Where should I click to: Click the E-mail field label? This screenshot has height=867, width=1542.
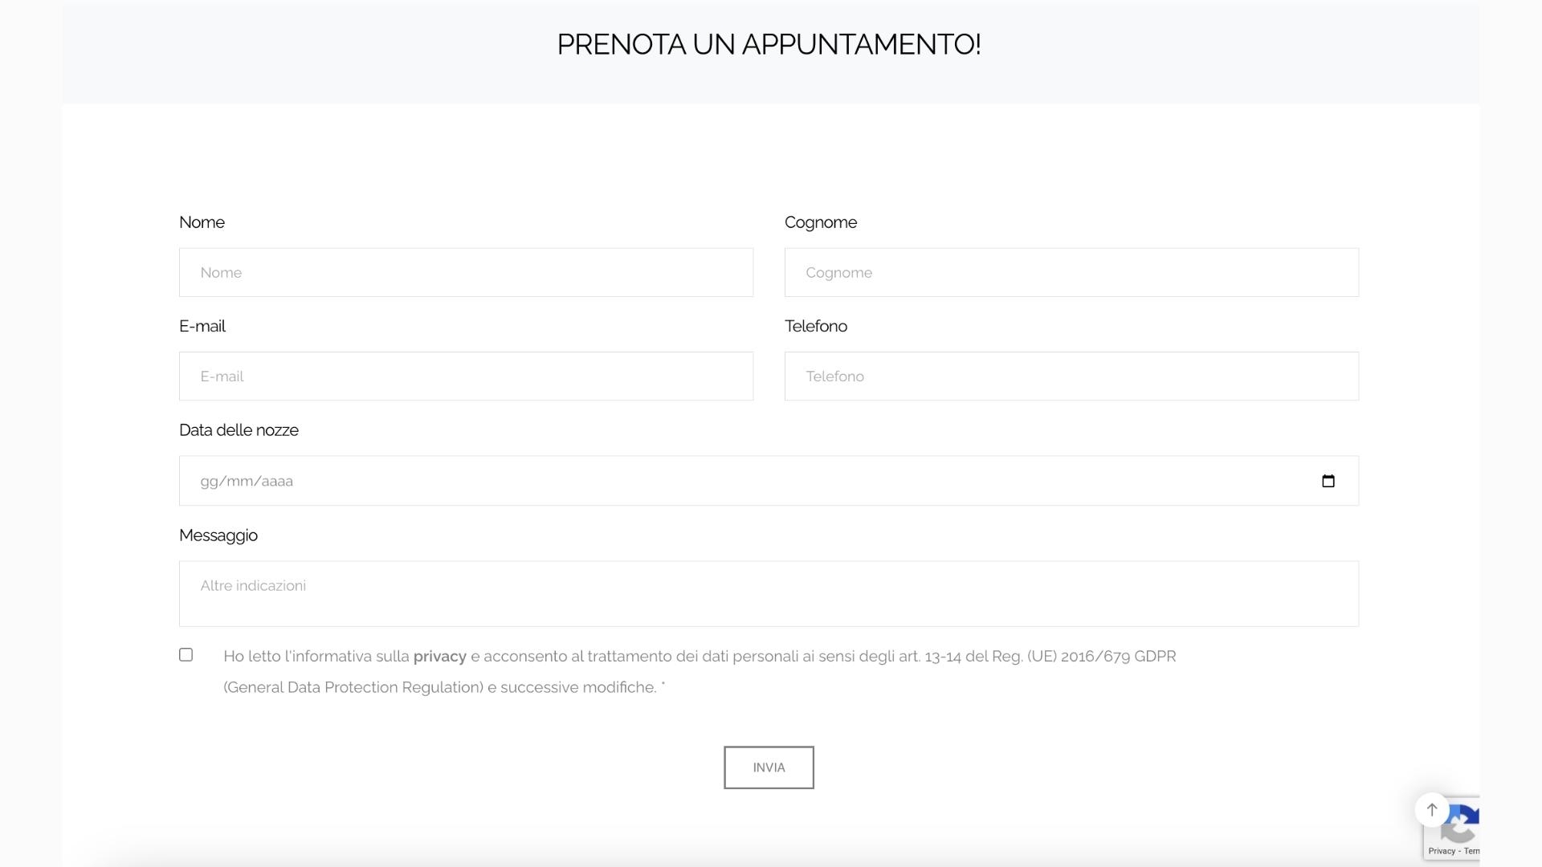(202, 326)
